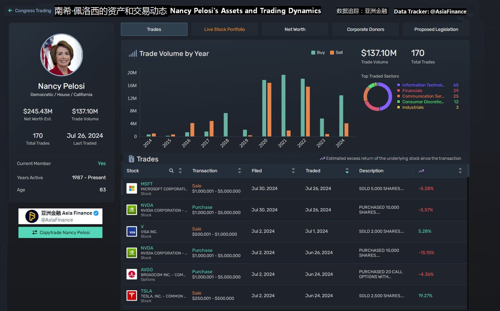Click the Description column header
Viewport: 500px width, 311px height.
point(371,171)
